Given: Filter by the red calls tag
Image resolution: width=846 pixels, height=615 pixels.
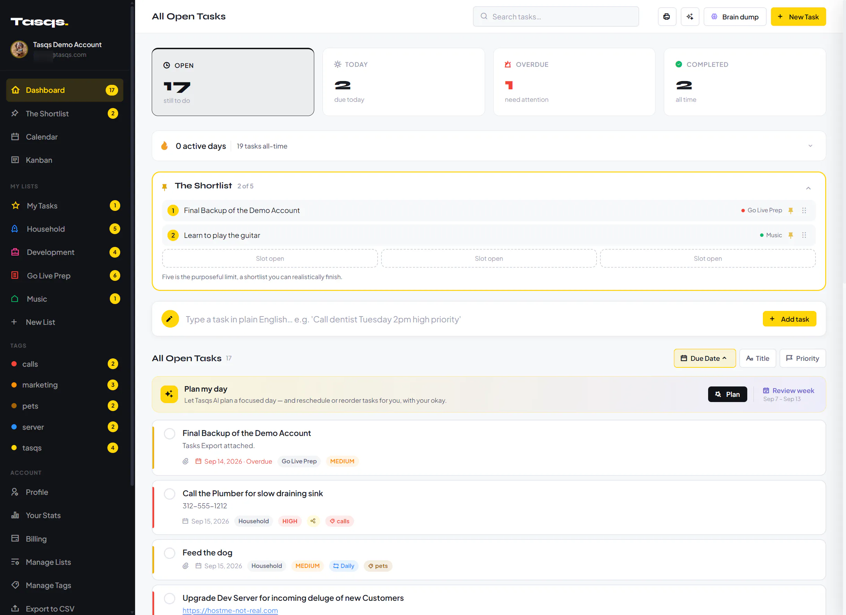Looking at the screenshot, I should point(64,364).
